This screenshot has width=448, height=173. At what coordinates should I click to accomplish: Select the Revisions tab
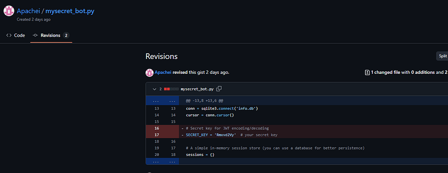(x=51, y=35)
